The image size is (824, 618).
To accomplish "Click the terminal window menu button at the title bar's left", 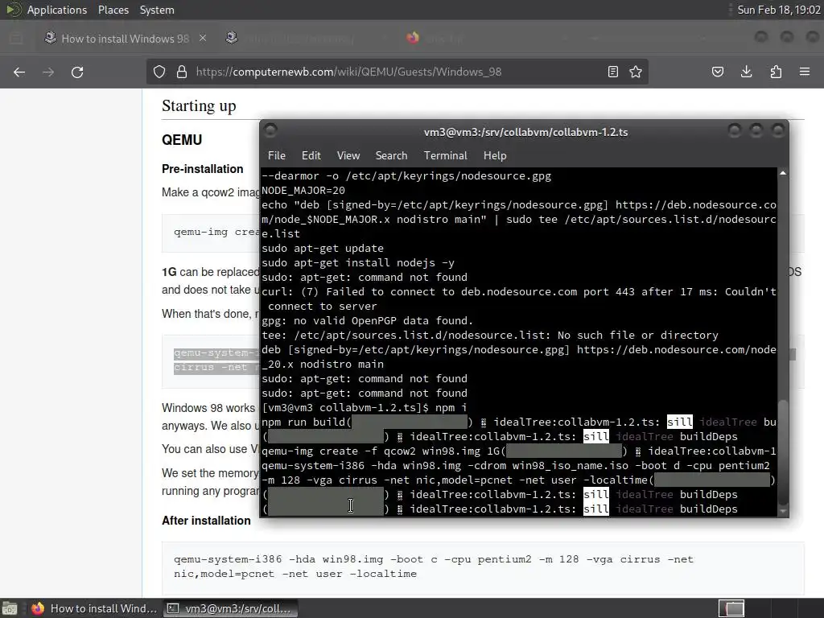I will coord(270,130).
